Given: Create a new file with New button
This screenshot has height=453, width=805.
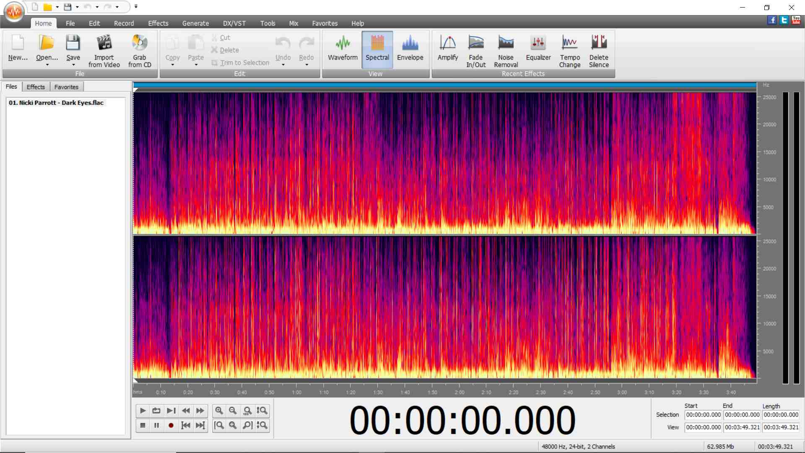Looking at the screenshot, I should (18, 48).
